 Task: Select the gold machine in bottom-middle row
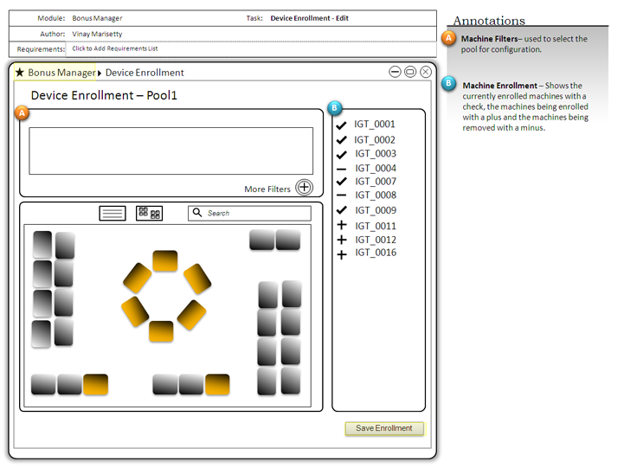point(217,384)
